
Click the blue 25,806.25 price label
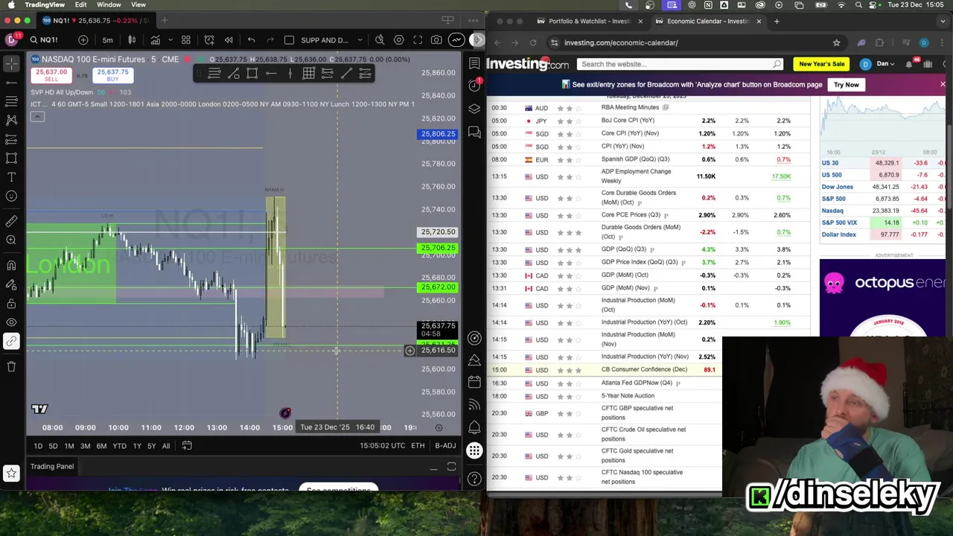pos(438,134)
